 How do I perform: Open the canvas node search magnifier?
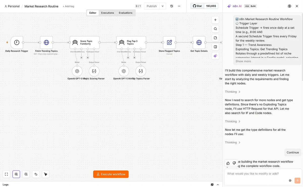point(215,29)
